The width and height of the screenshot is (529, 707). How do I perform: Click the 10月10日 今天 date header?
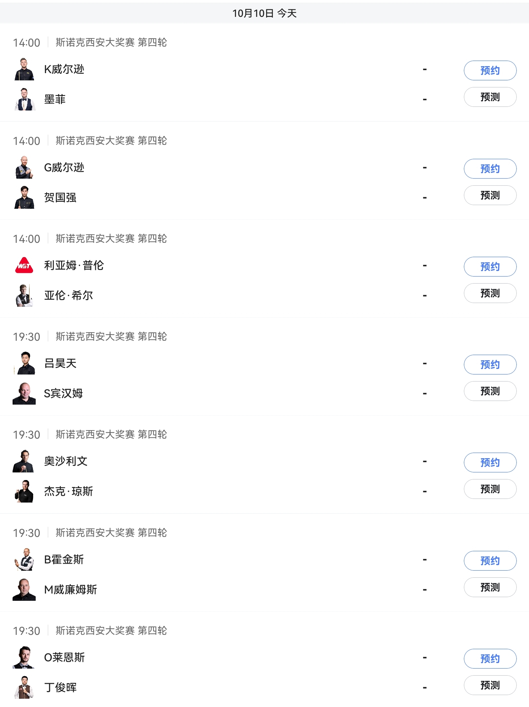[264, 13]
